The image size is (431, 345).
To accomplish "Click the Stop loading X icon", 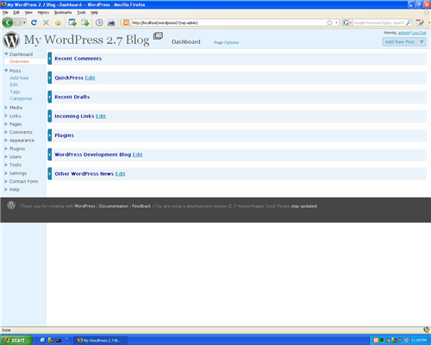I will (x=46, y=22).
